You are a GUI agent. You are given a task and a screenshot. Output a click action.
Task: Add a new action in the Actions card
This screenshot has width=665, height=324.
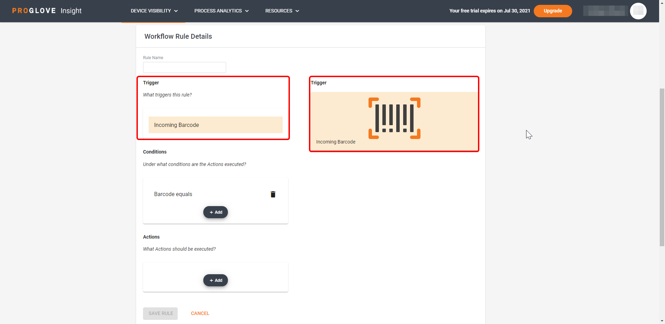pyautogui.click(x=215, y=280)
